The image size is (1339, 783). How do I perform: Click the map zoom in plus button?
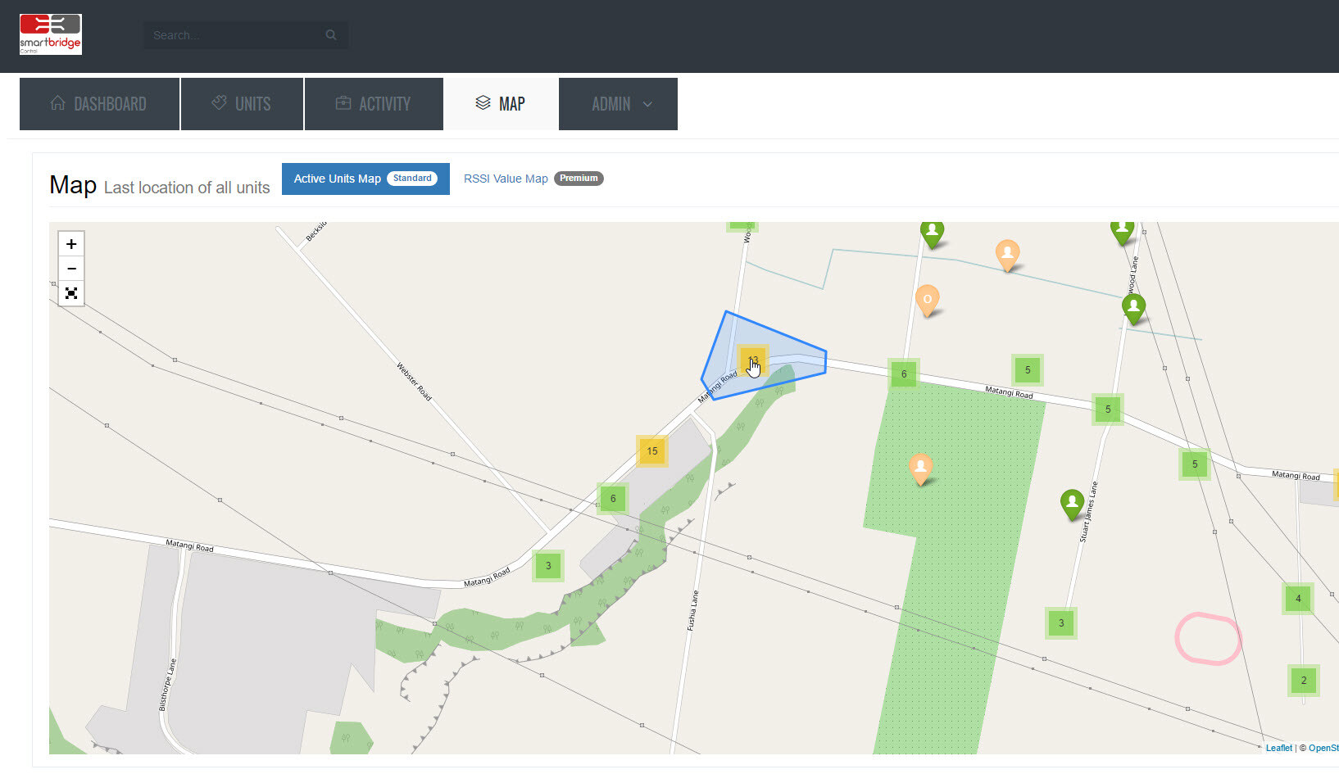pyautogui.click(x=71, y=244)
